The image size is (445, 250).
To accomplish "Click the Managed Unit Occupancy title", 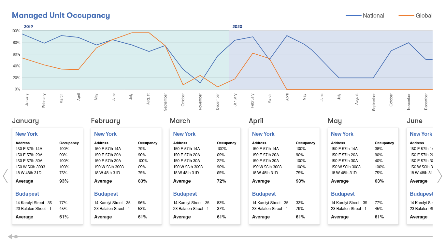I will pos(61,15).
